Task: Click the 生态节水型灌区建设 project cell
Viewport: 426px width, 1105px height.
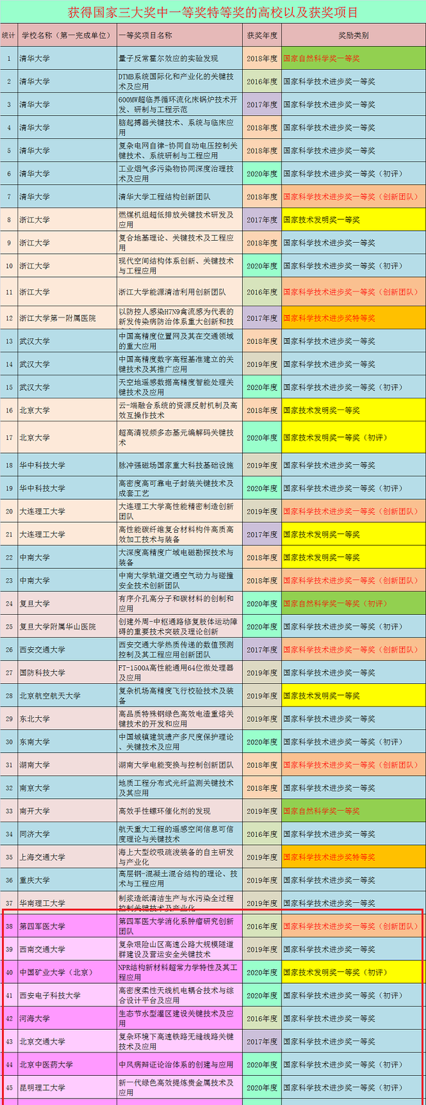Action: (x=180, y=1019)
